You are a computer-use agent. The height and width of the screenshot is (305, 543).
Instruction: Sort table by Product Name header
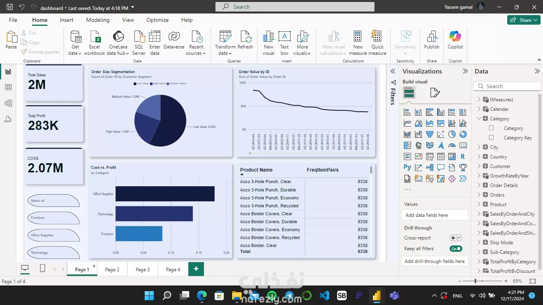[256, 170]
